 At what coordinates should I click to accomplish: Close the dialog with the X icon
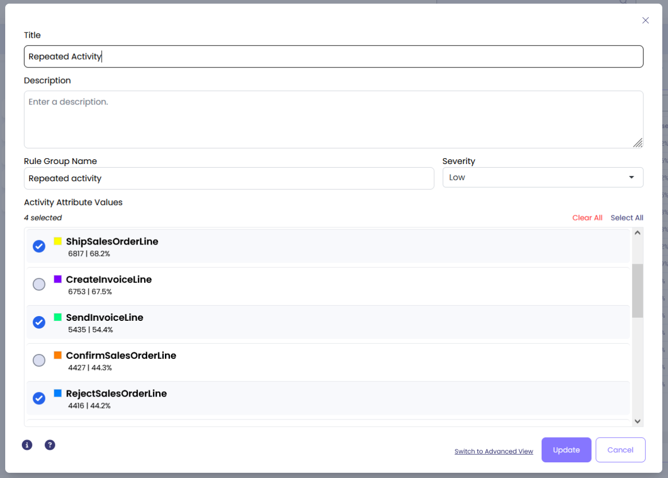[x=646, y=20]
